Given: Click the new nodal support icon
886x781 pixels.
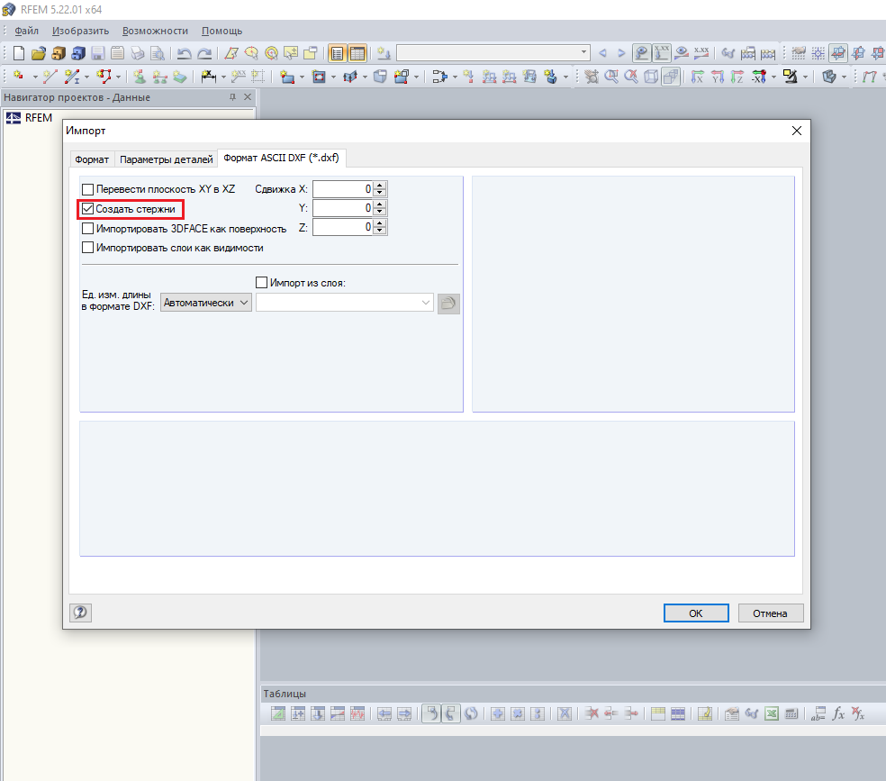Looking at the screenshot, I should 140,77.
